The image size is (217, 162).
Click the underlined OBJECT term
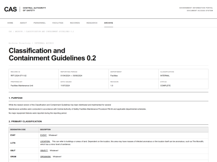point(44,150)
